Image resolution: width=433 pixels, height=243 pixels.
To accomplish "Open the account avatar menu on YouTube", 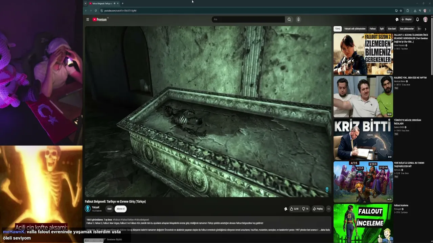I will click(426, 20).
